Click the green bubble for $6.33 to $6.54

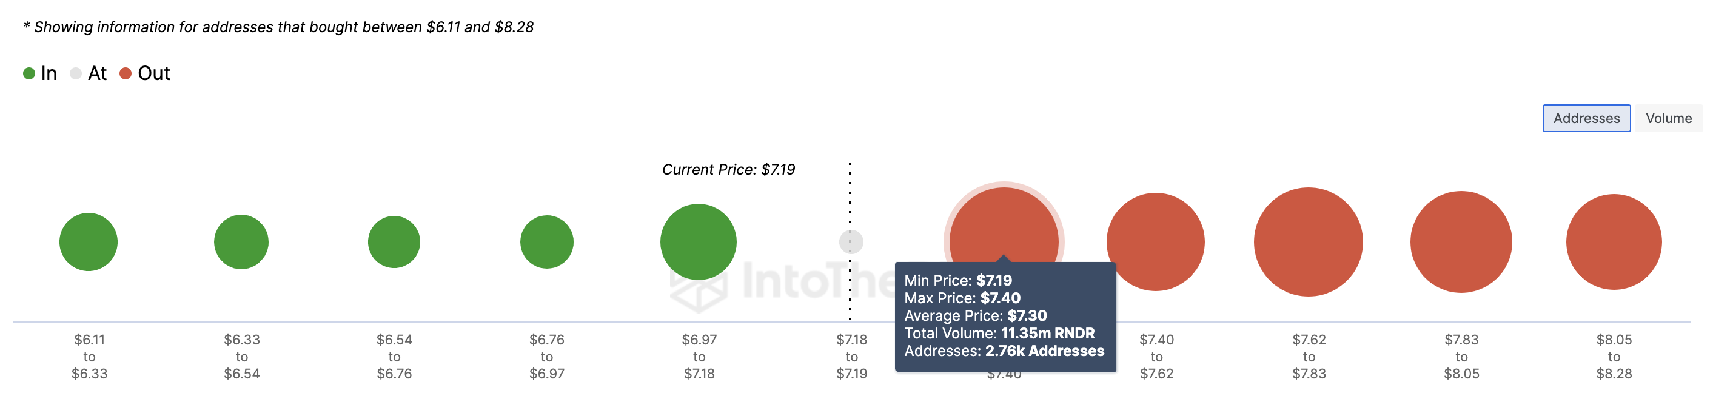point(241,242)
